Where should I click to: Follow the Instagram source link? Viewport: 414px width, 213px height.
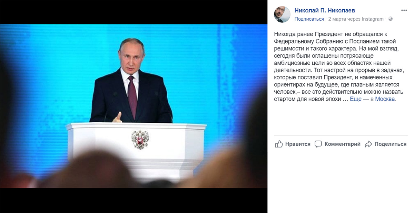click(373, 19)
